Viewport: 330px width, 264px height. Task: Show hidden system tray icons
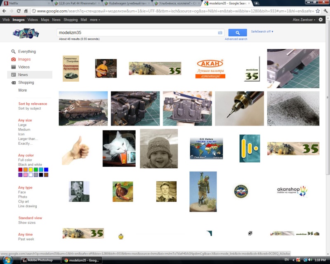(x=293, y=260)
